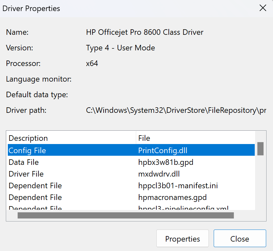Viewport: 273px width, 251px height.
Task: Click the File column header
Action: point(144,138)
